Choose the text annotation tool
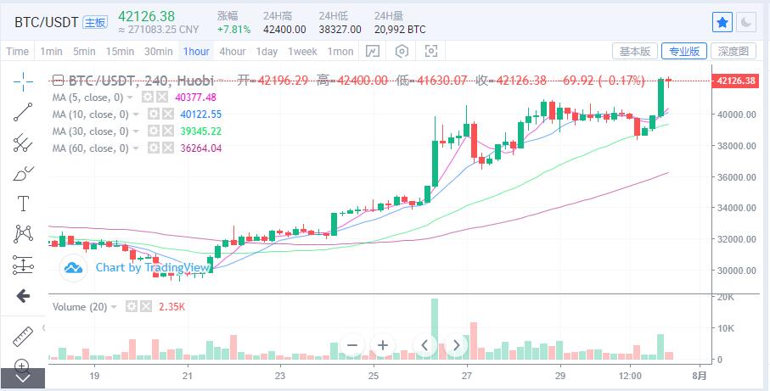 click(23, 204)
